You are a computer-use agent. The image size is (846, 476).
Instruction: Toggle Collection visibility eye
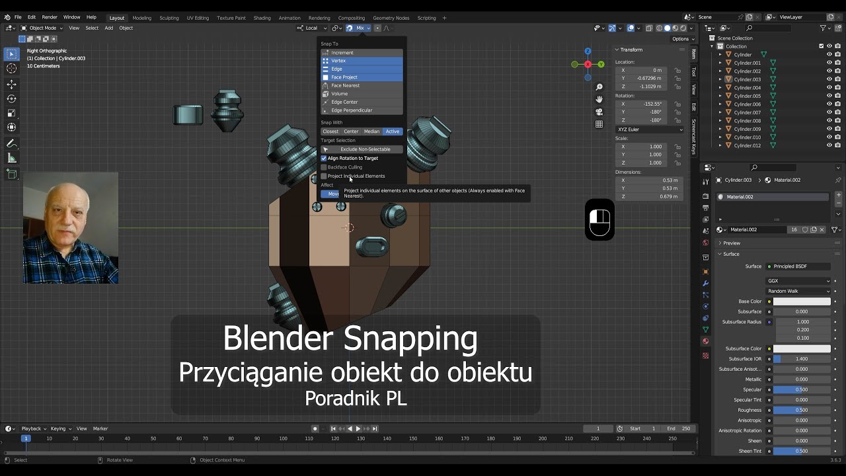tap(829, 46)
